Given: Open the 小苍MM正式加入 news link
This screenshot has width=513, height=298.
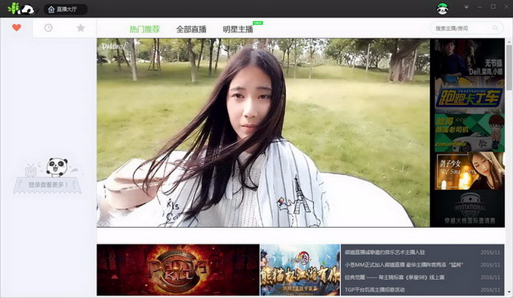Looking at the screenshot, I should (404, 265).
